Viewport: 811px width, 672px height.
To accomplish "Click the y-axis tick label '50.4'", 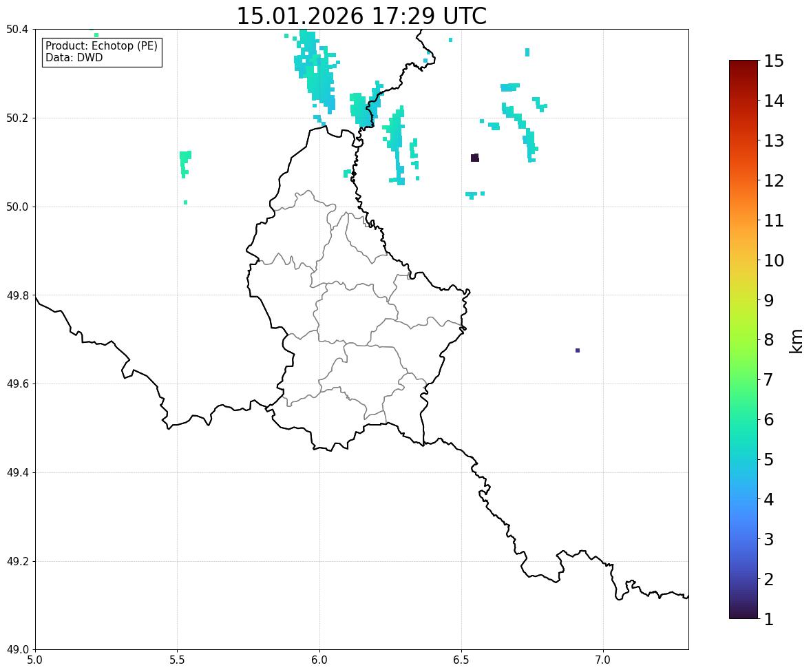I will tap(17, 30).
